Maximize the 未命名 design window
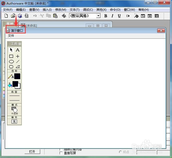The image size is (172, 158). click(98, 25)
